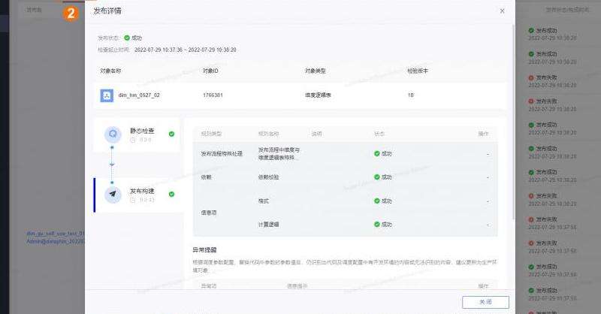Image resolution: width=601 pixels, height=314 pixels.
Task: Click success status icon in 格式 row
Action: (377, 201)
